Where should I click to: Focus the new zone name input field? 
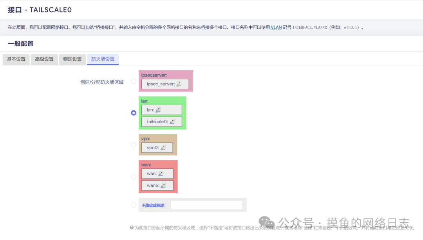pos(206,205)
